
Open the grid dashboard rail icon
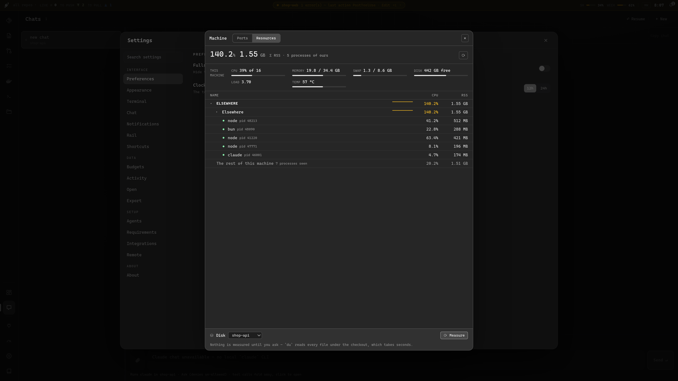pyautogui.click(x=9, y=292)
